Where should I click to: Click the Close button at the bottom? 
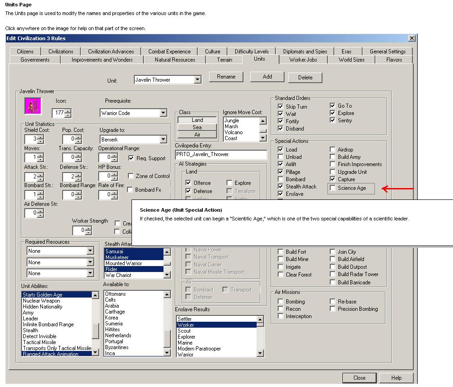[359, 378]
